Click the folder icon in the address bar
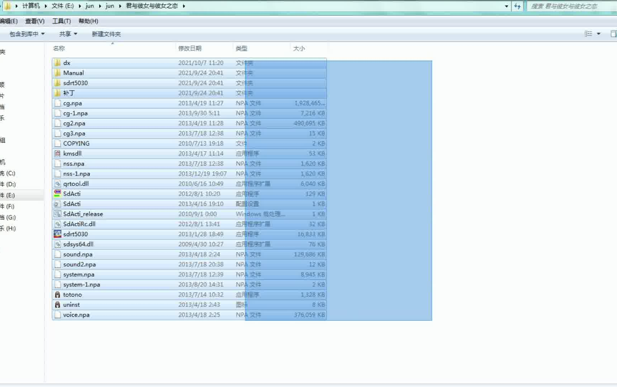The height and width of the screenshot is (387, 617). pos(7,6)
